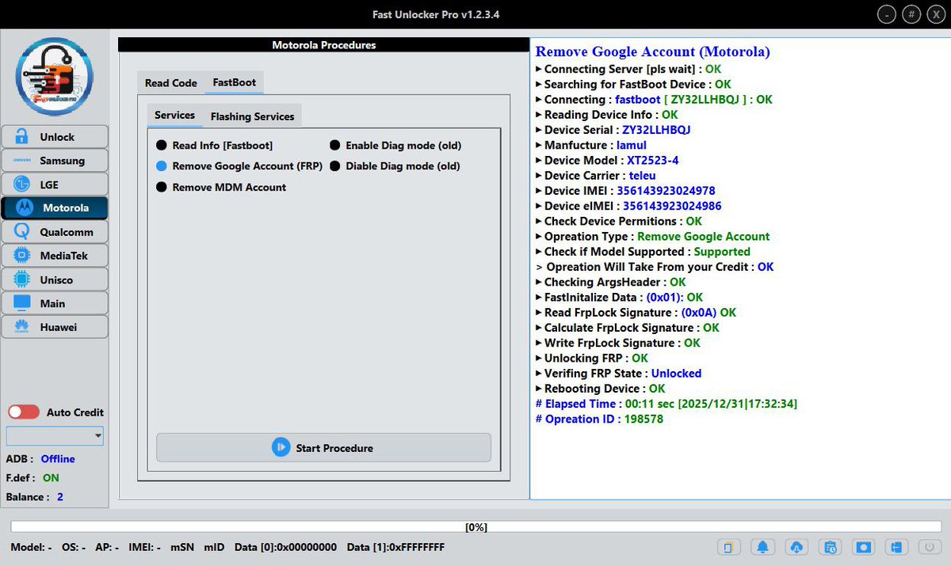This screenshot has height=566, width=951.
Task: Select Diable Diag mode (old) option
Action: tap(395, 166)
